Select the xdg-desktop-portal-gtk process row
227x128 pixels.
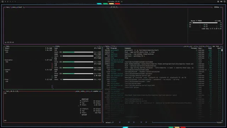[163, 76]
